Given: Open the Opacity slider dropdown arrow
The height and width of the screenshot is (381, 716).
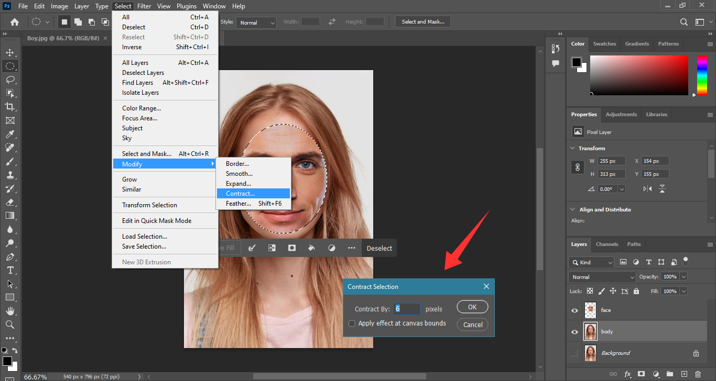Looking at the screenshot, I should click(x=684, y=276).
